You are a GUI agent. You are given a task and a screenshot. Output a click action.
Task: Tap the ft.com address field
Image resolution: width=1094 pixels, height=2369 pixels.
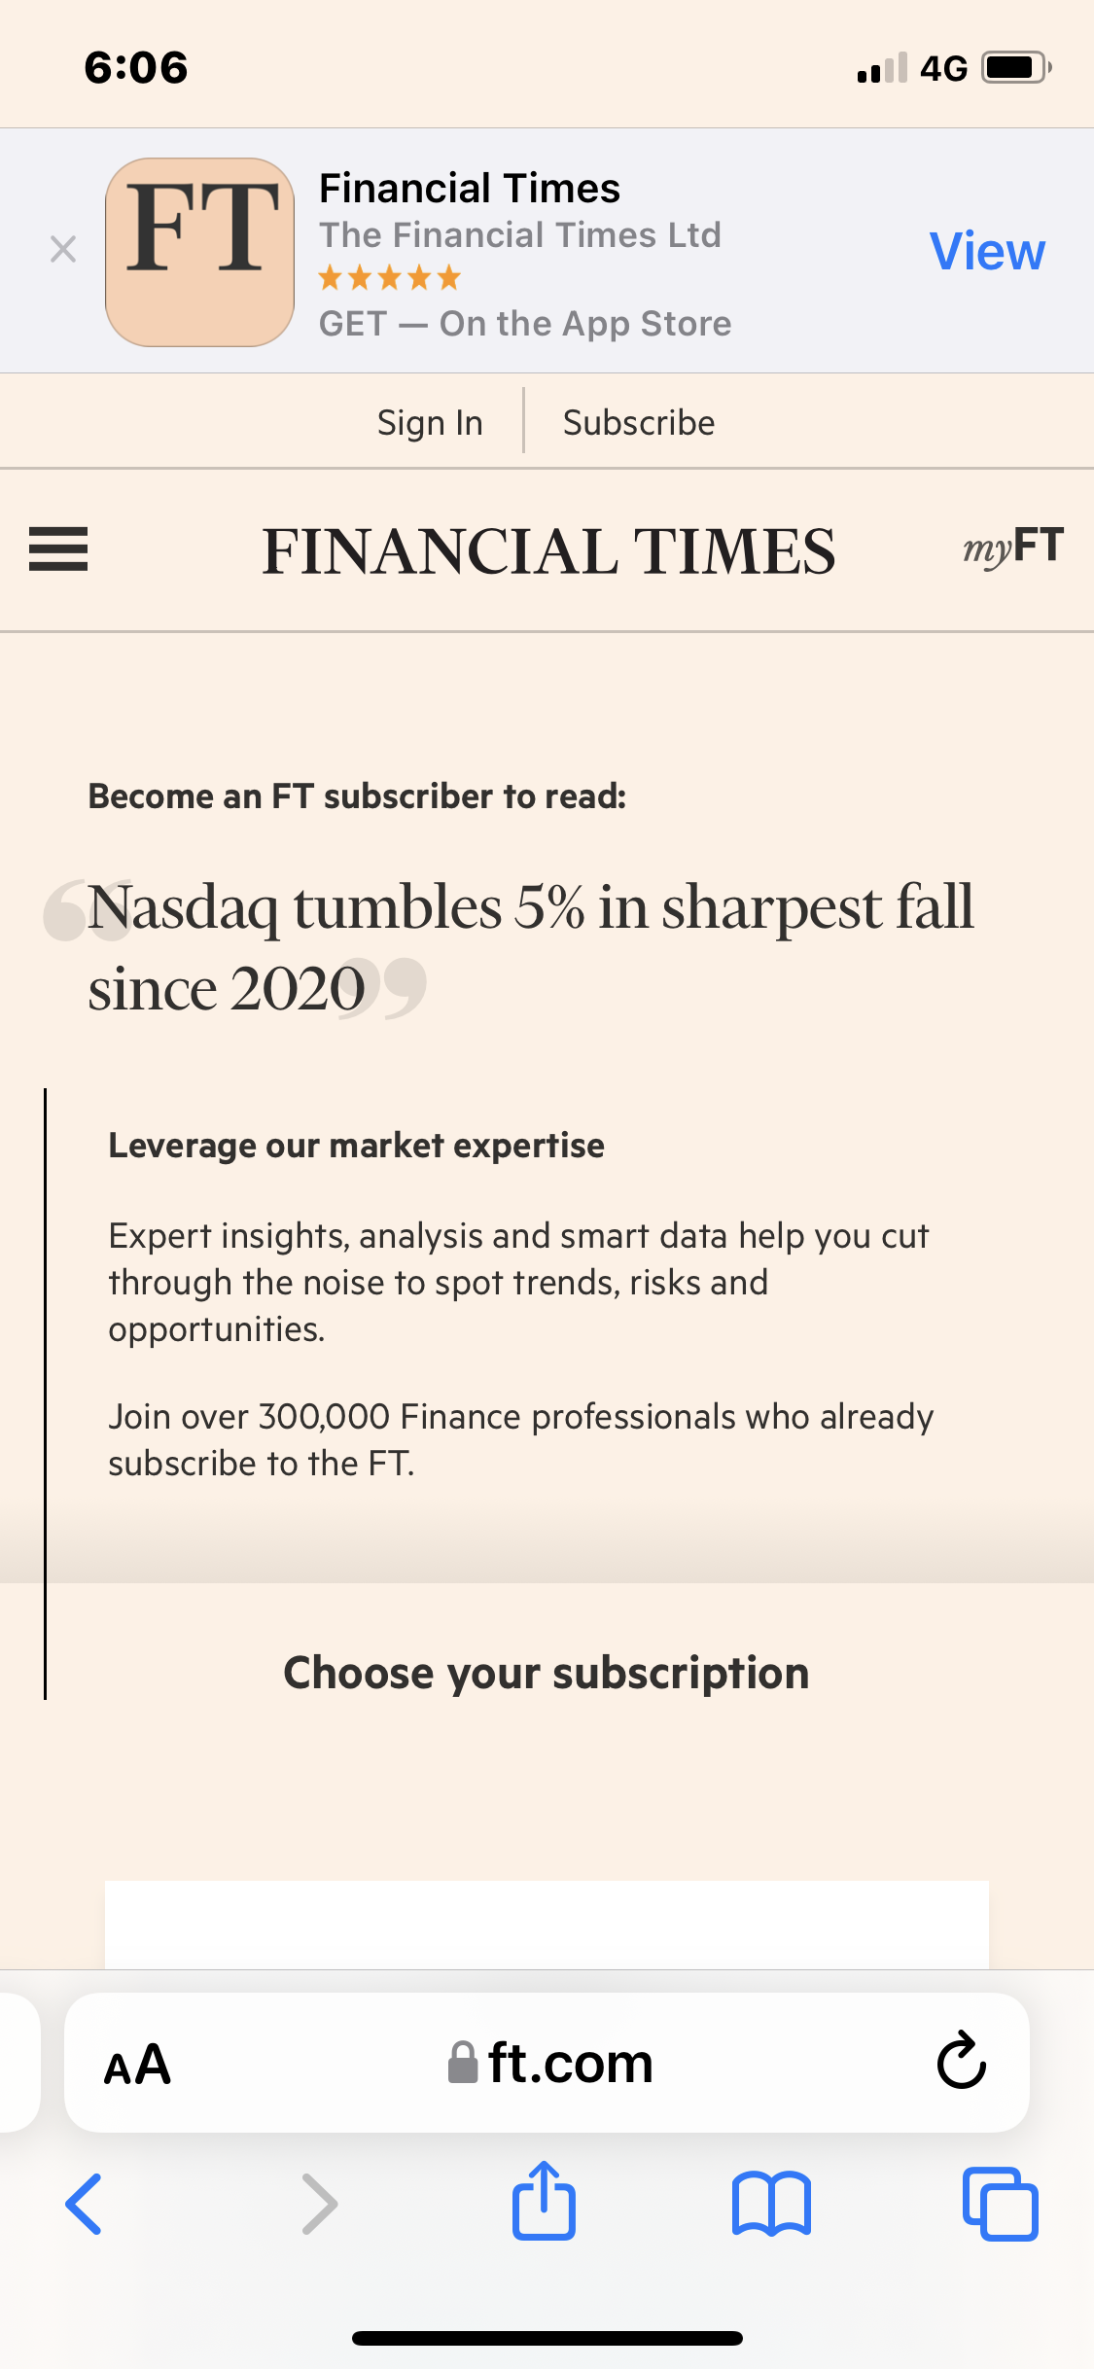tap(547, 2063)
